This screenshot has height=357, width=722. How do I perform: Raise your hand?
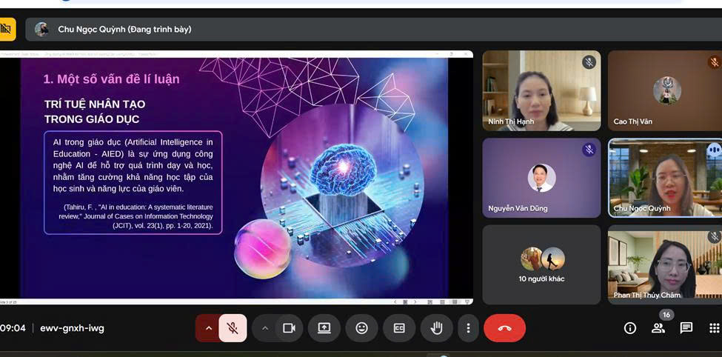tap(436, 328)
